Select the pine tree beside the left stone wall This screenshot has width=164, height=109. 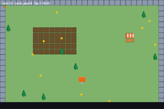point(8,28)
